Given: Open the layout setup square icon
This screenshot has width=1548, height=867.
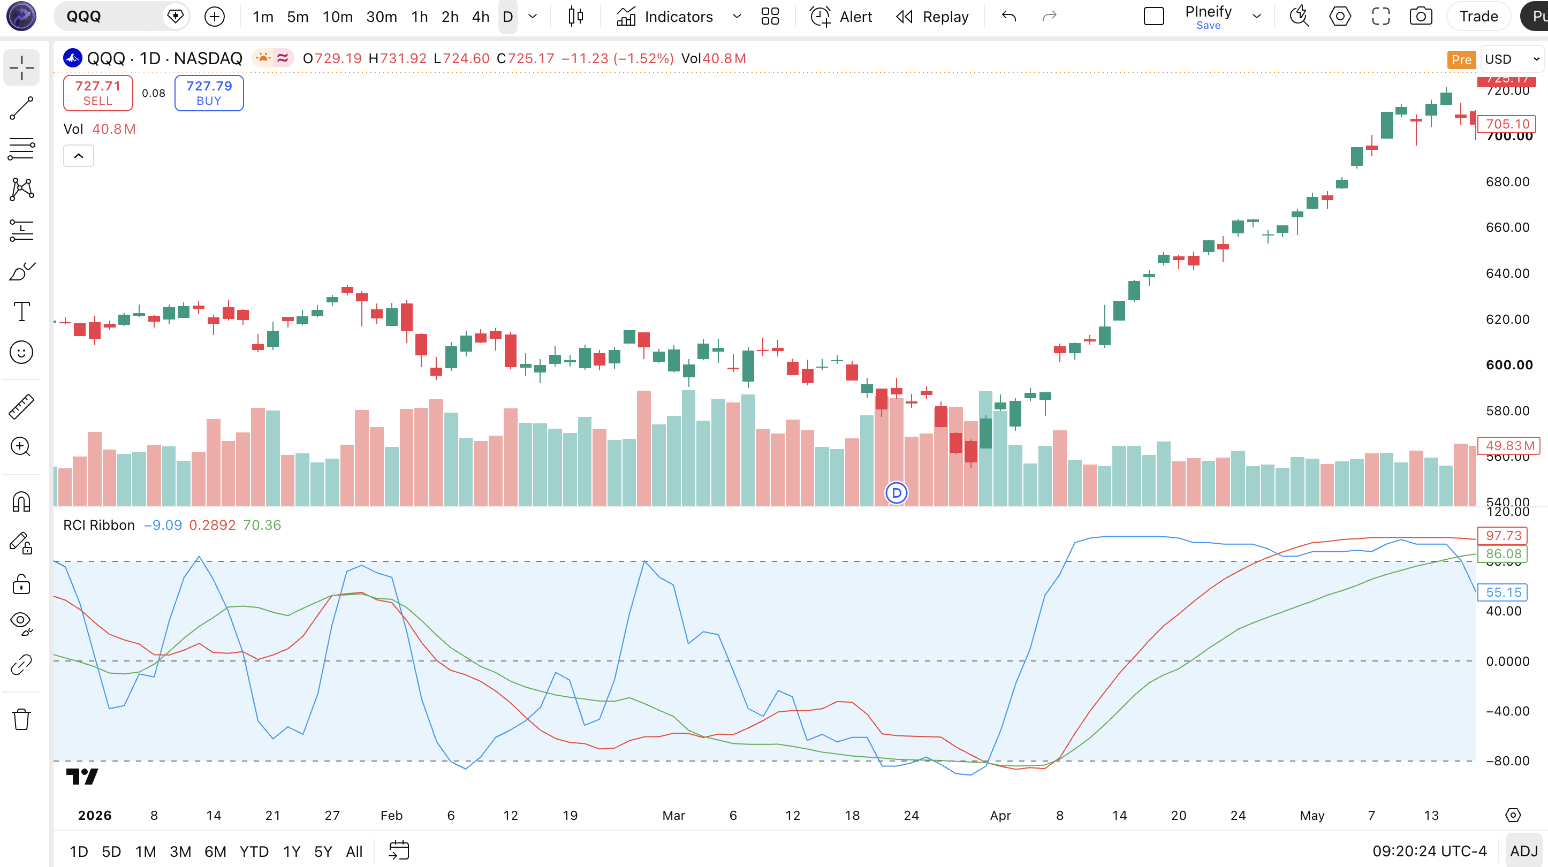Looking at the screenshot, I should pos(1154,16).
